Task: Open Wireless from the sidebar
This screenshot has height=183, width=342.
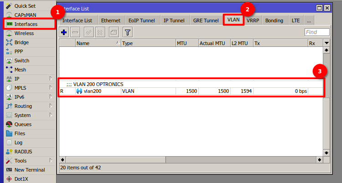Action: click(24, 33)
